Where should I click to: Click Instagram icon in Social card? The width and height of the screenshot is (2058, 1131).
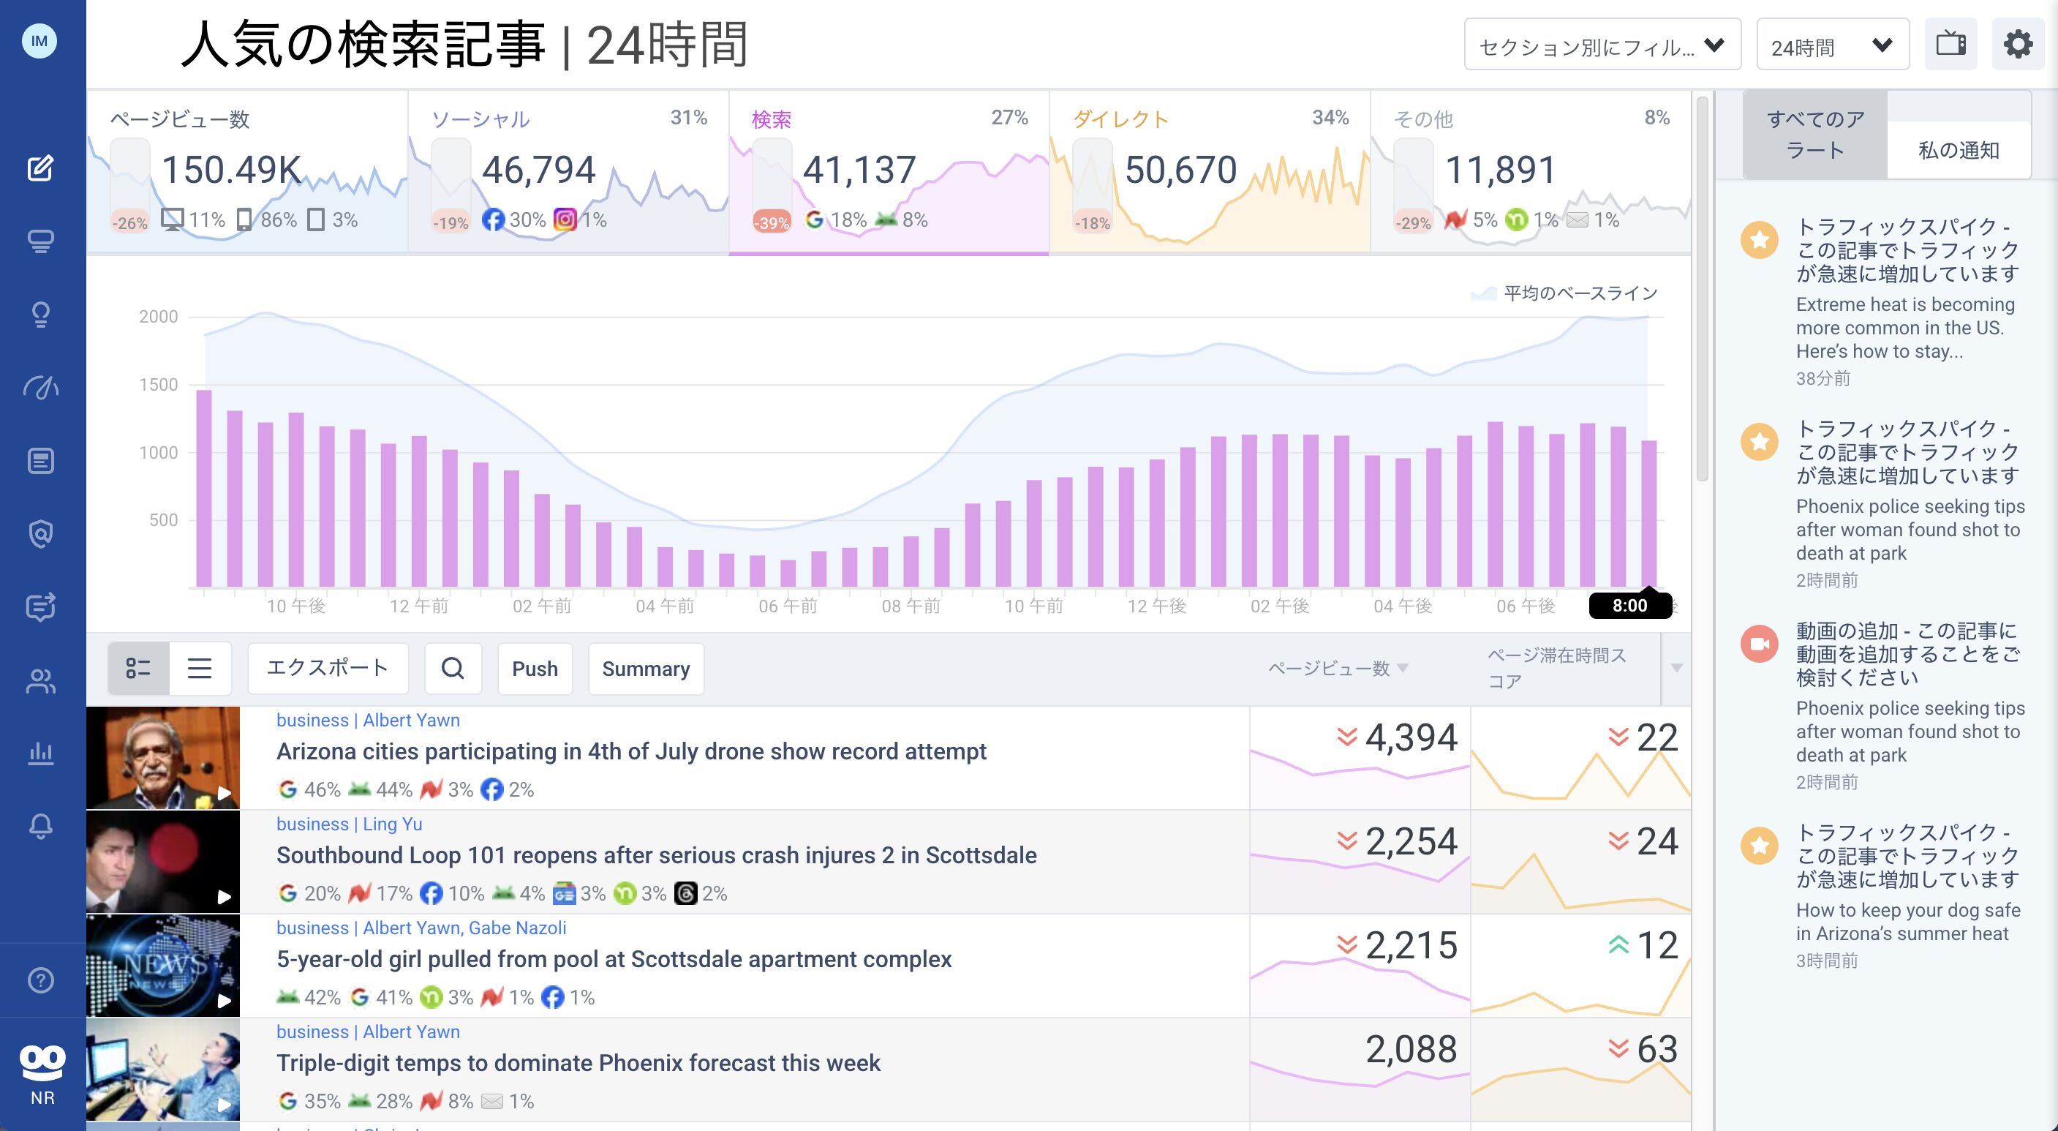coord(565,219)
